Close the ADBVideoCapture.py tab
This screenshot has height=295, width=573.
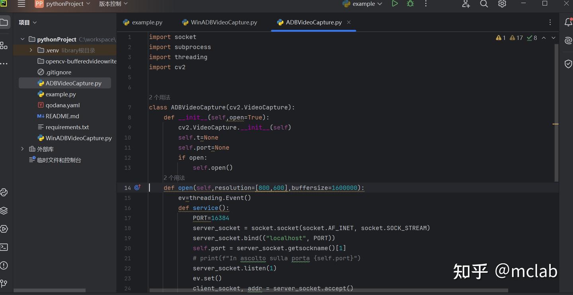click(349, 22)
